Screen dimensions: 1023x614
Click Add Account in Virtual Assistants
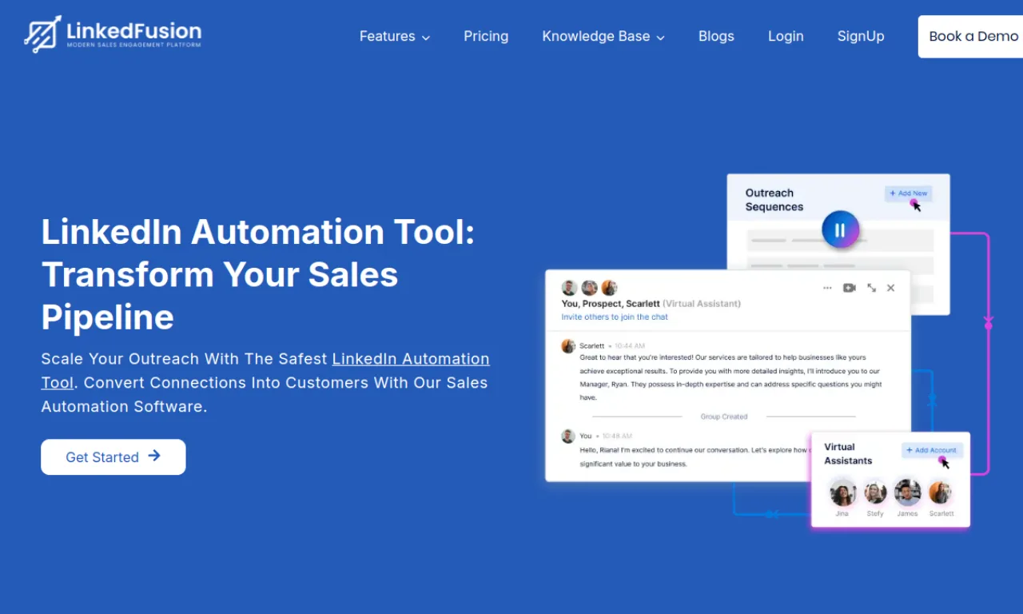932,450
